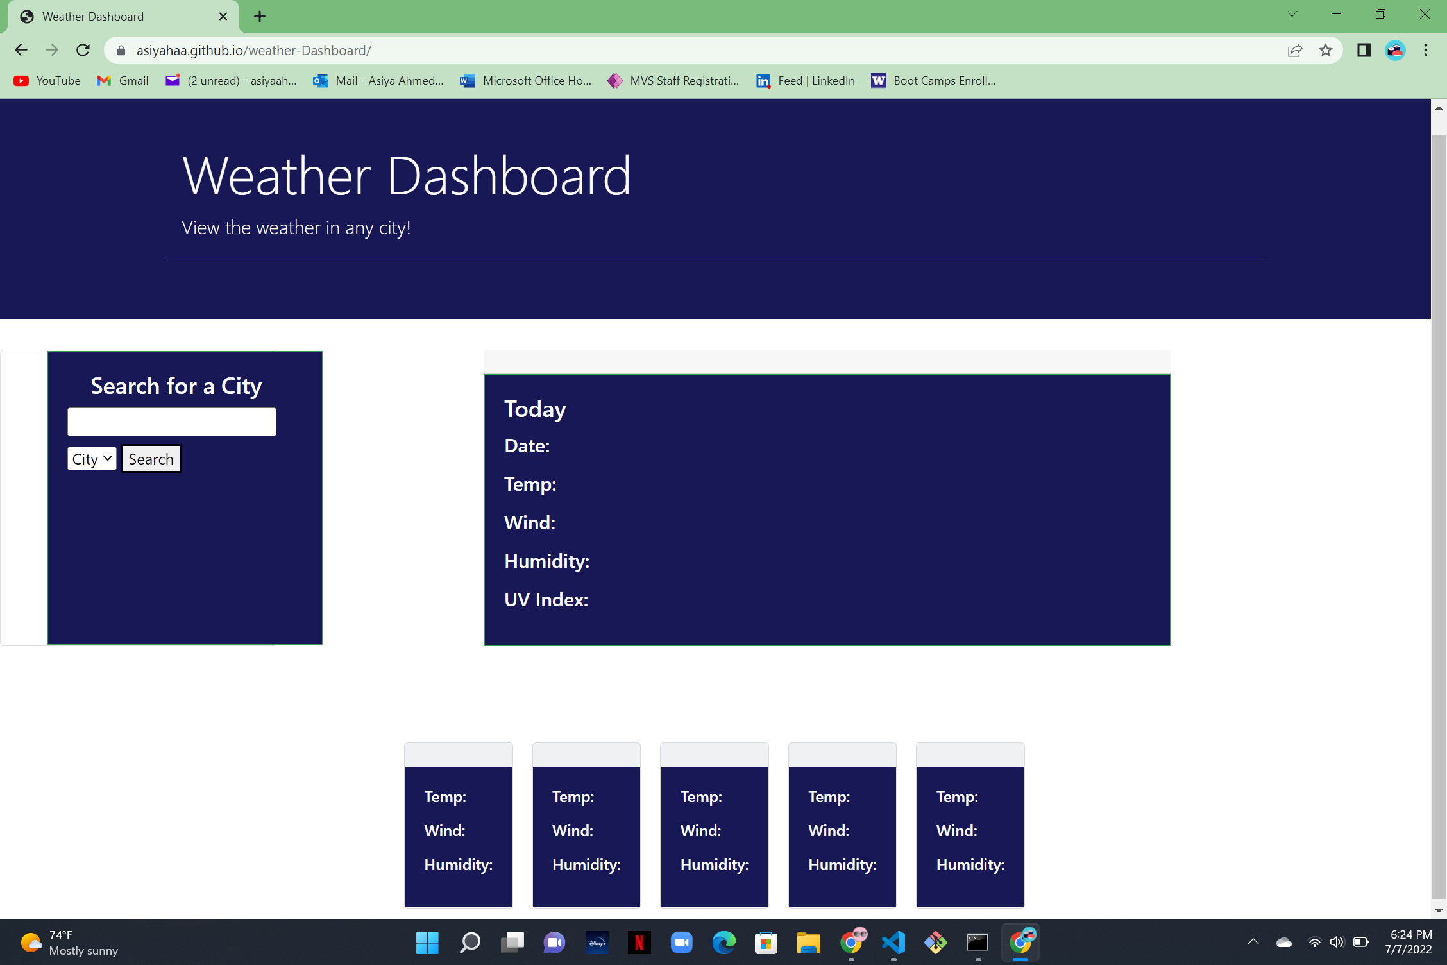1447x965 pixels.
Task: Show hidden system tray icons
Action: (1253, 943)
